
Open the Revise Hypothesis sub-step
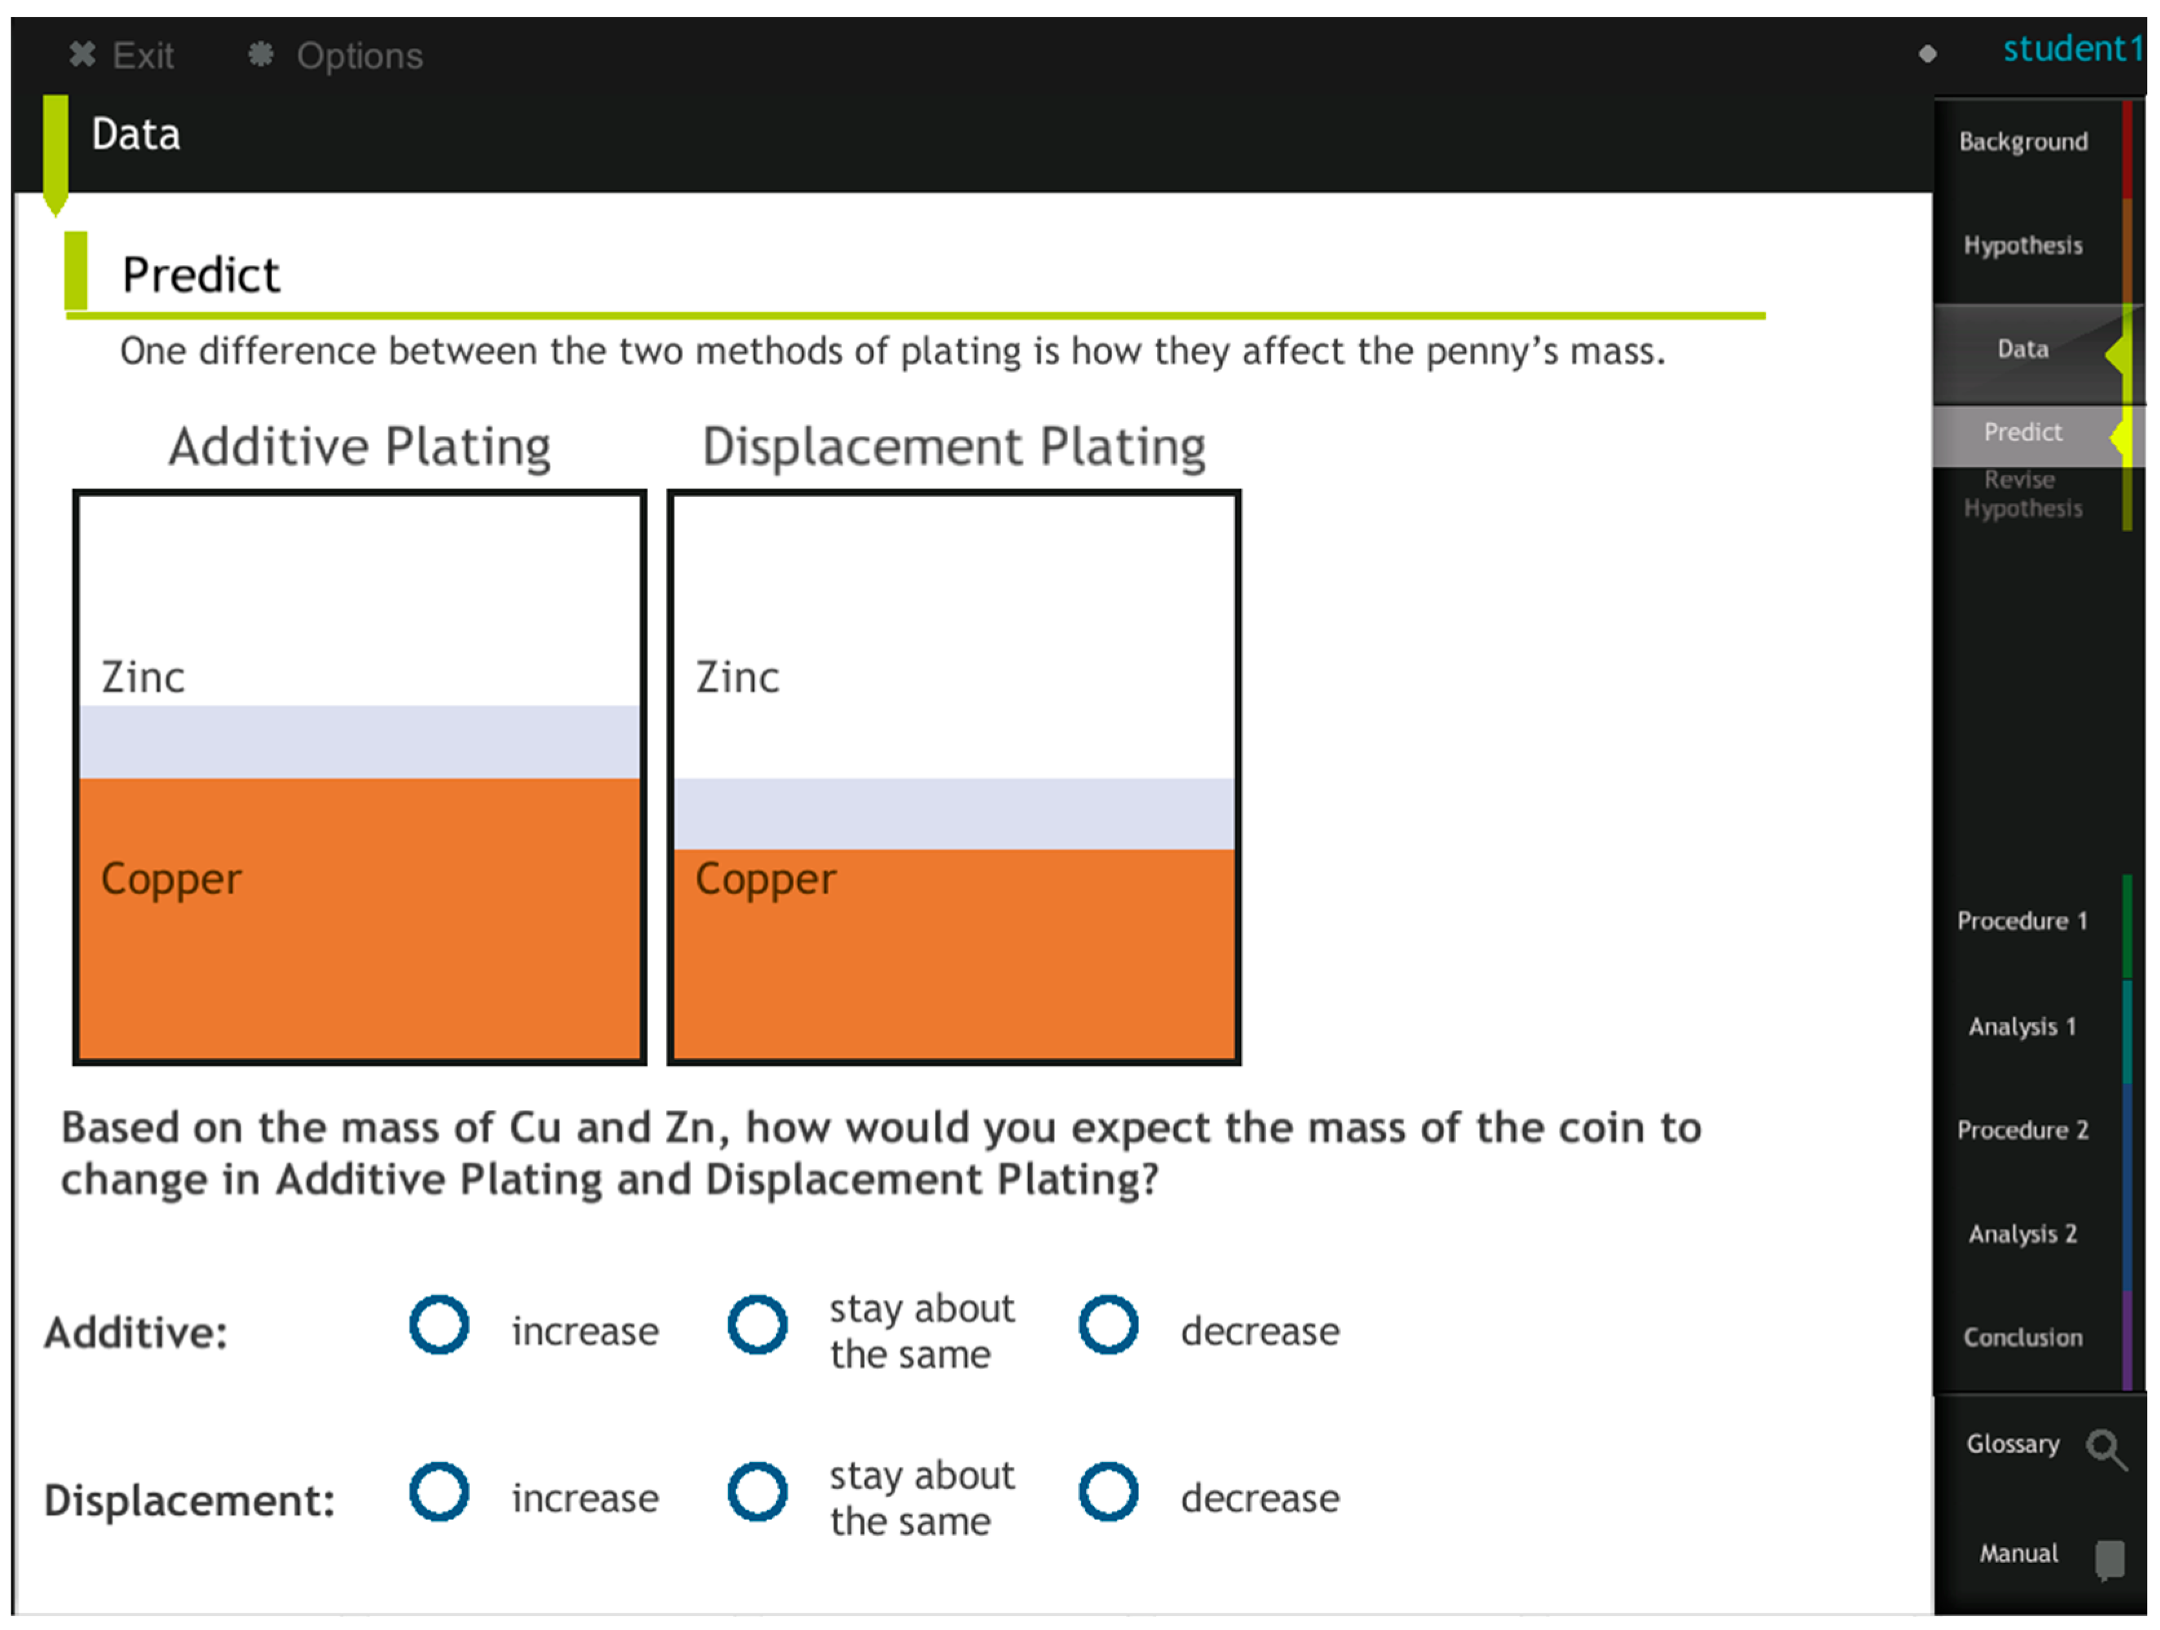point(2022,494)
